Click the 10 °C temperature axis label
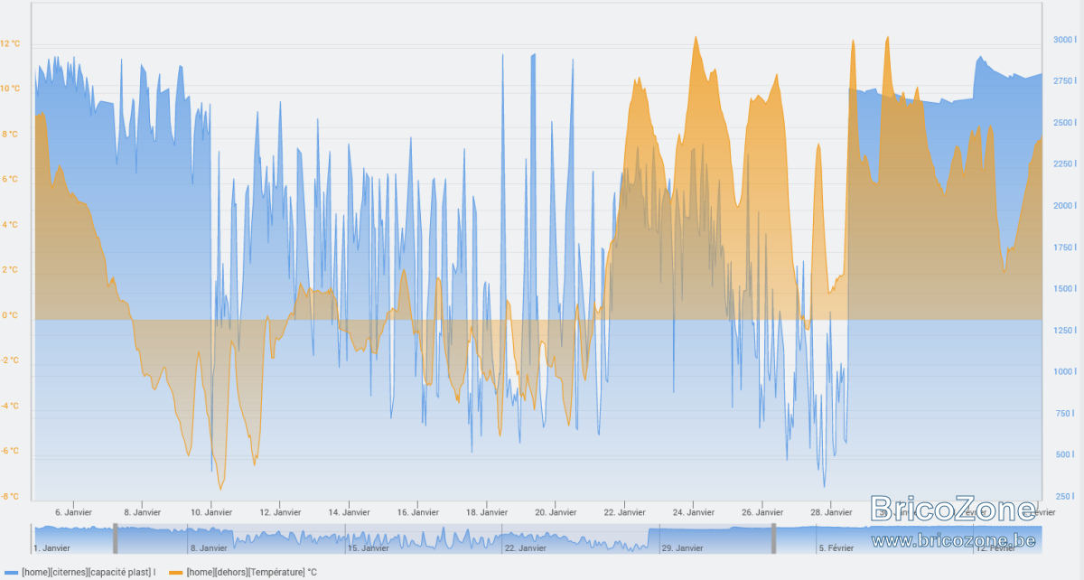 [x=10, y=89]
